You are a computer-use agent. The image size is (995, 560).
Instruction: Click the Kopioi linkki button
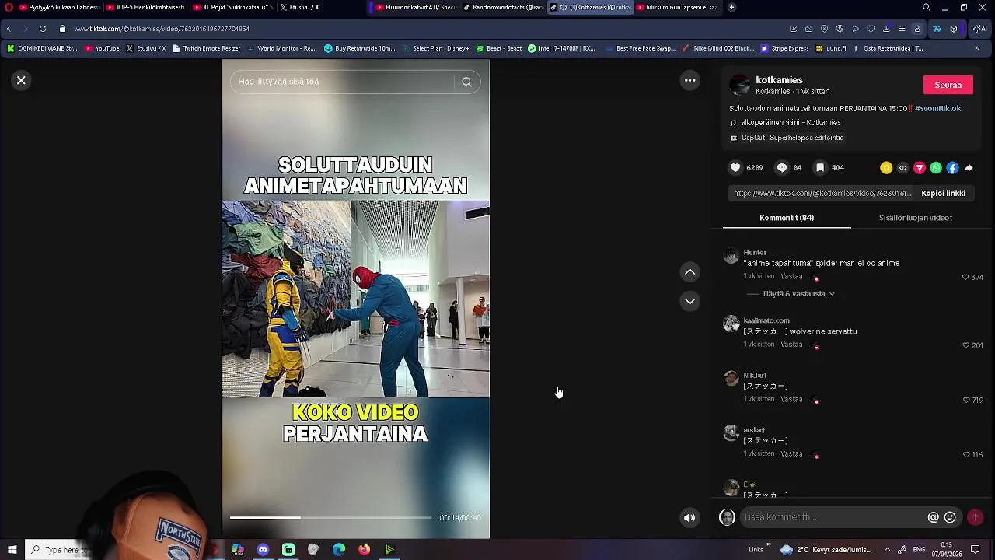(943, 193)
